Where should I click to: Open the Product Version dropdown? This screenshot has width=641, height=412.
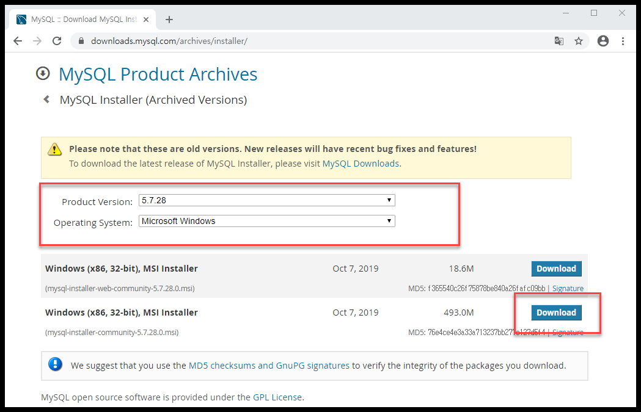267,200
